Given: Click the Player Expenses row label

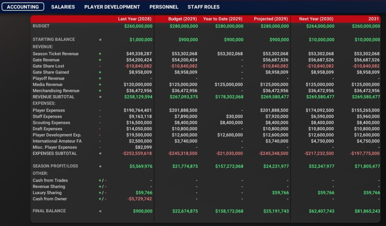Looking at the screenshot, I should (49, 110).
